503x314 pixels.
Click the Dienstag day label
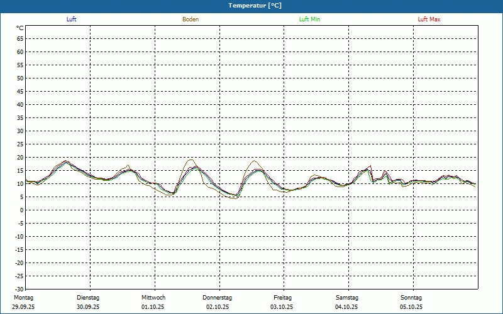(x=88, y=298)
